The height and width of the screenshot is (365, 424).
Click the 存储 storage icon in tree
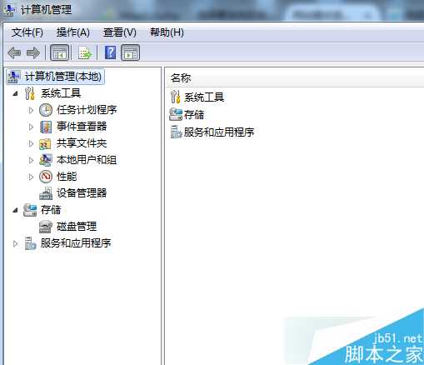pos(30,210)
